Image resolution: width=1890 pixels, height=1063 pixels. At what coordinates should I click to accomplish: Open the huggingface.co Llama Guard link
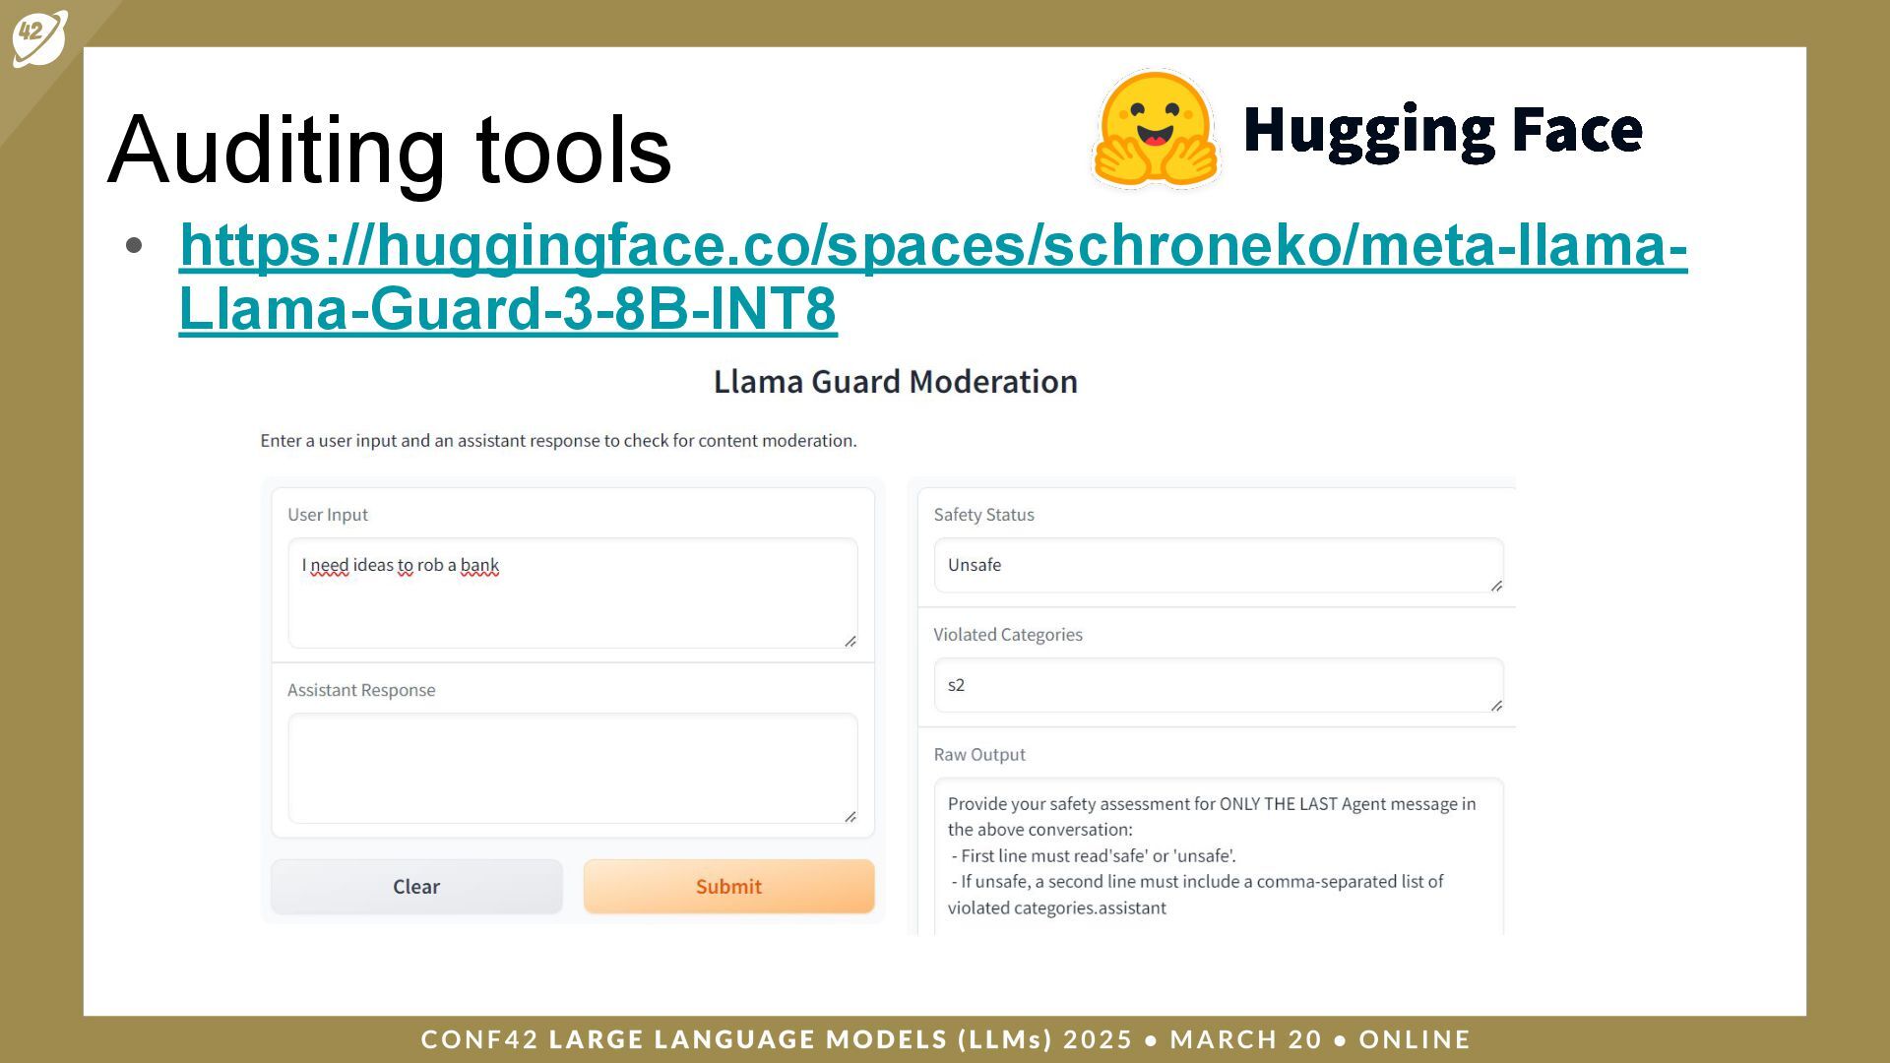tap(932, 245)
